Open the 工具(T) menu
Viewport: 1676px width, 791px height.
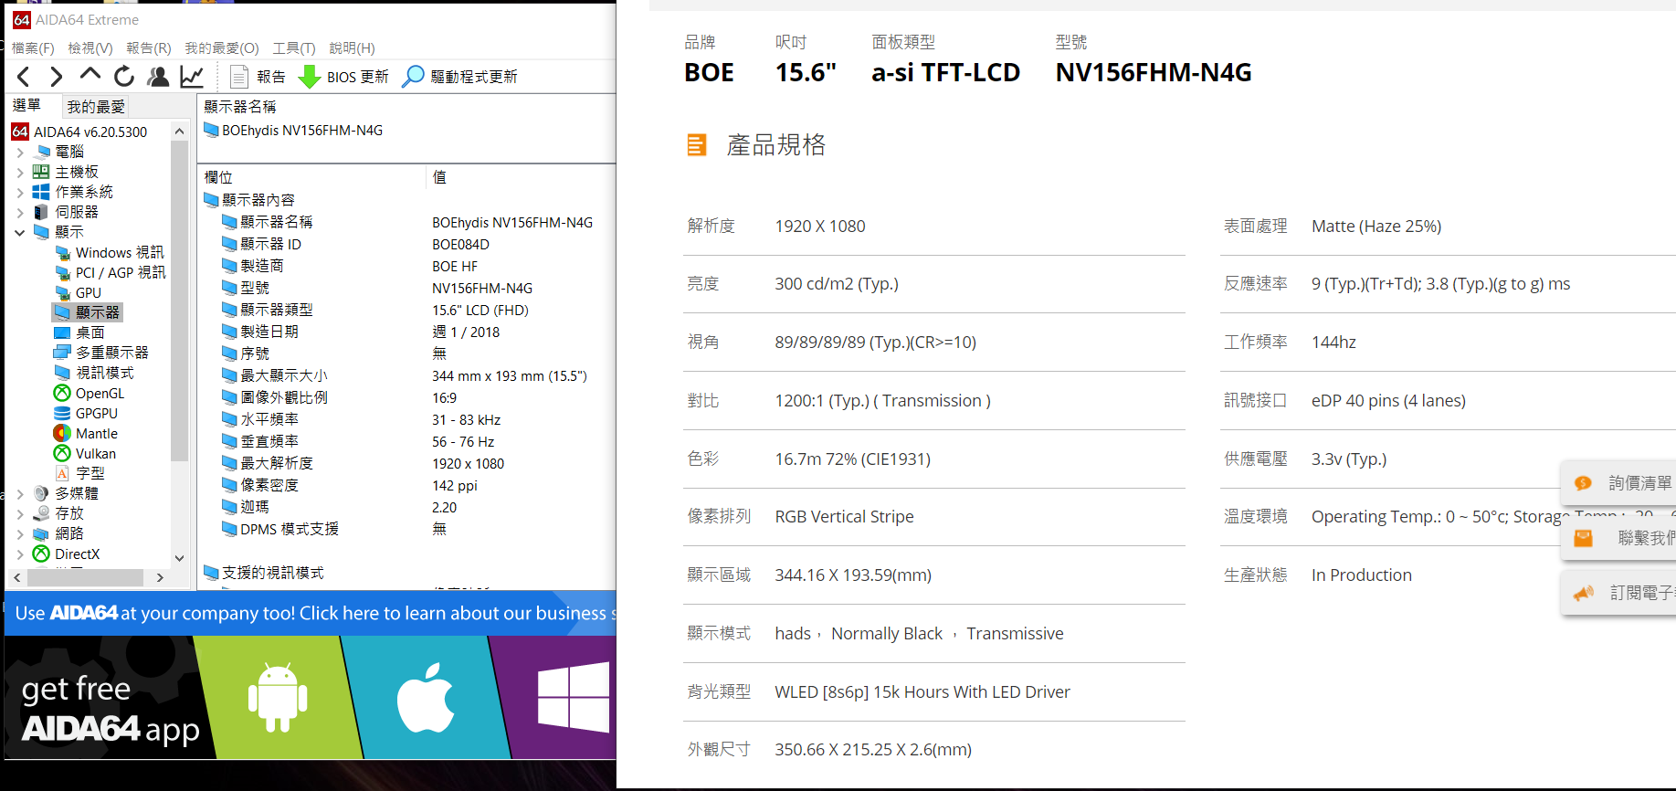(x=294, y=47)
